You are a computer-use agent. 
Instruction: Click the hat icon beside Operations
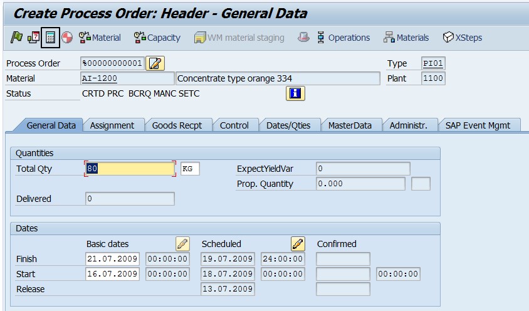tap(303, 37)
